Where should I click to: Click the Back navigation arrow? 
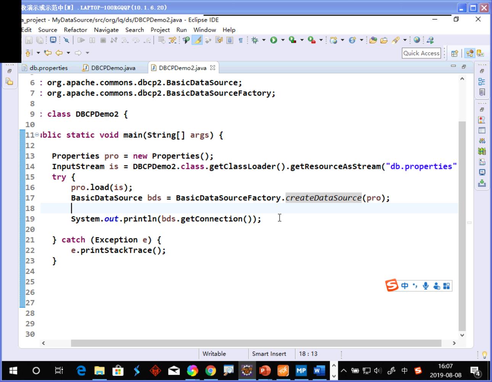(x=59, y=53)
